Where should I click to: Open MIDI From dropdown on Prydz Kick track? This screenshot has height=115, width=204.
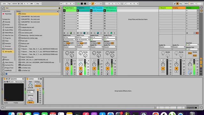coord(70,37)
